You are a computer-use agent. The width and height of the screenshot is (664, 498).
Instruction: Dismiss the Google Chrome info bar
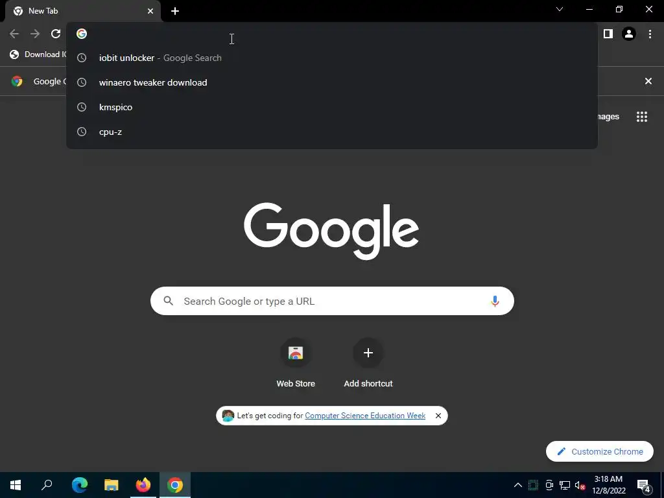[648, 81]
